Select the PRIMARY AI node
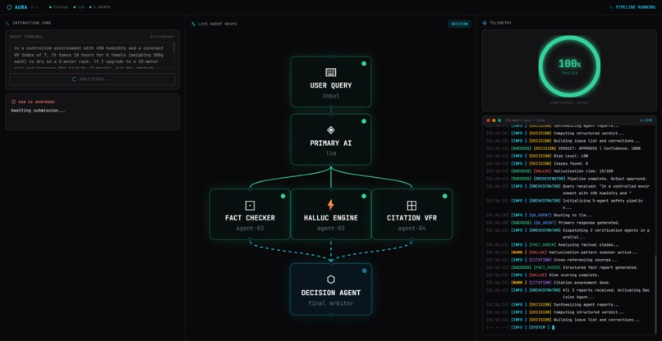Viewport: 662px width, 341px height. 330,139
